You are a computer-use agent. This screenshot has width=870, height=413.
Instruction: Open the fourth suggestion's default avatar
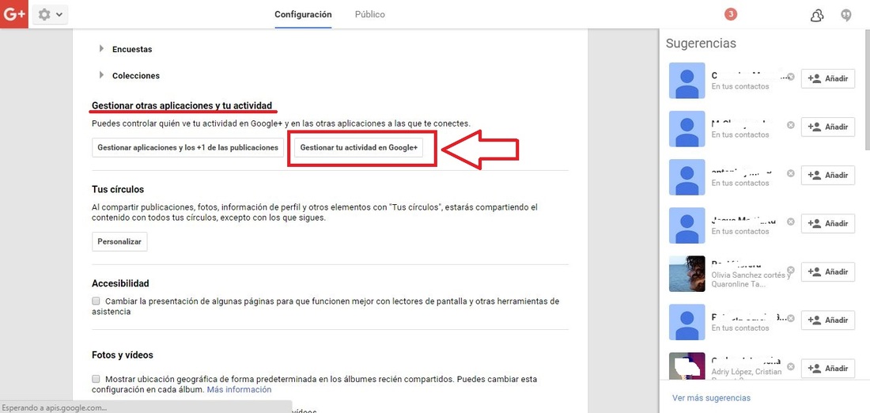click(687, 225)
